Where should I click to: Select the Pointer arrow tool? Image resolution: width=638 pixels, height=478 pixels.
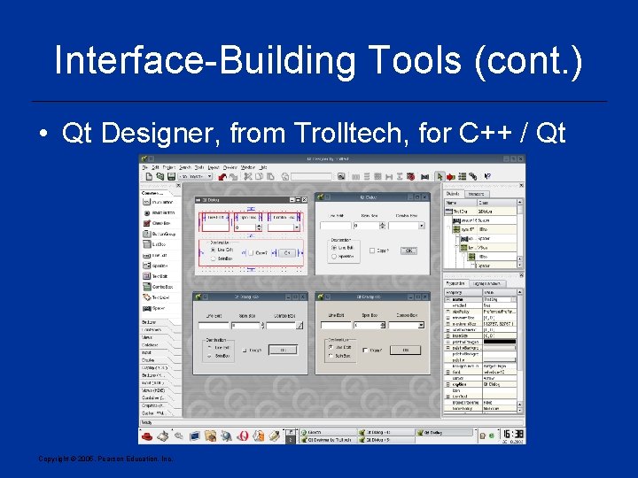point(439,176)
